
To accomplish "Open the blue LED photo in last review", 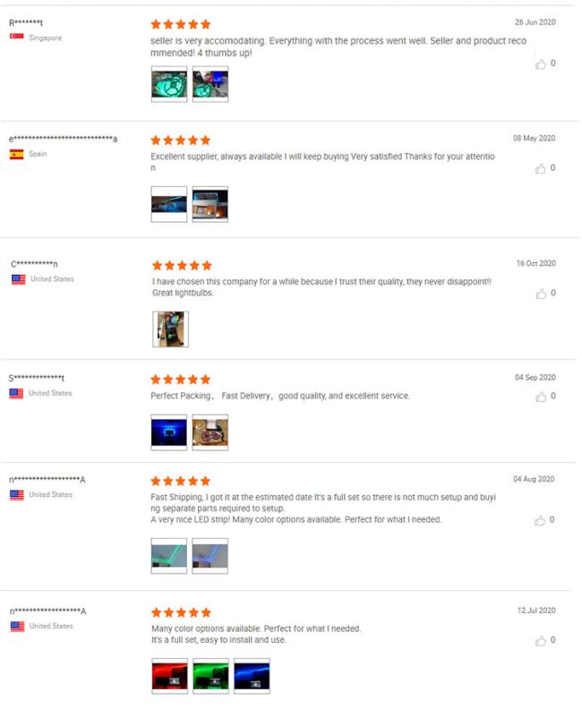I will [x=252, y=676].
